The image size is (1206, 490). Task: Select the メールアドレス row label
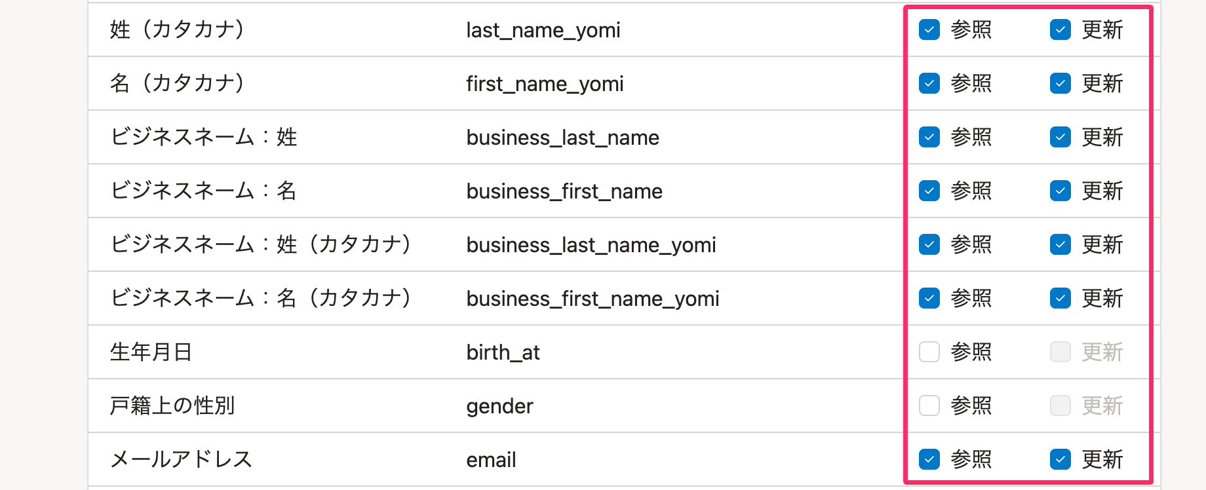tap(181, 459)
